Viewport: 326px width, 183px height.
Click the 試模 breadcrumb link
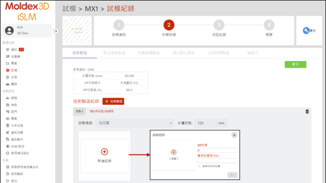[69, 9]
